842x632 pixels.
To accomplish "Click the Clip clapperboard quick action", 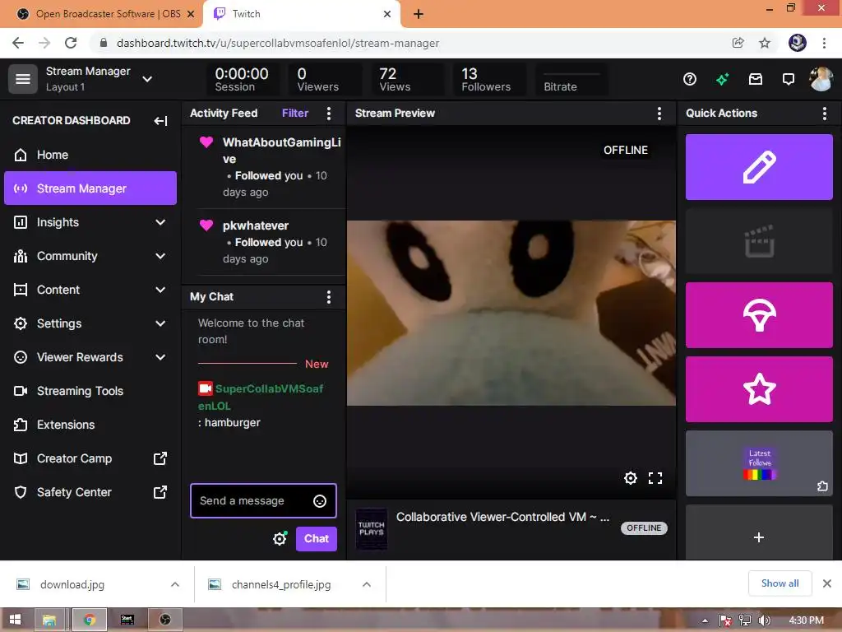I will coord(759,241).
